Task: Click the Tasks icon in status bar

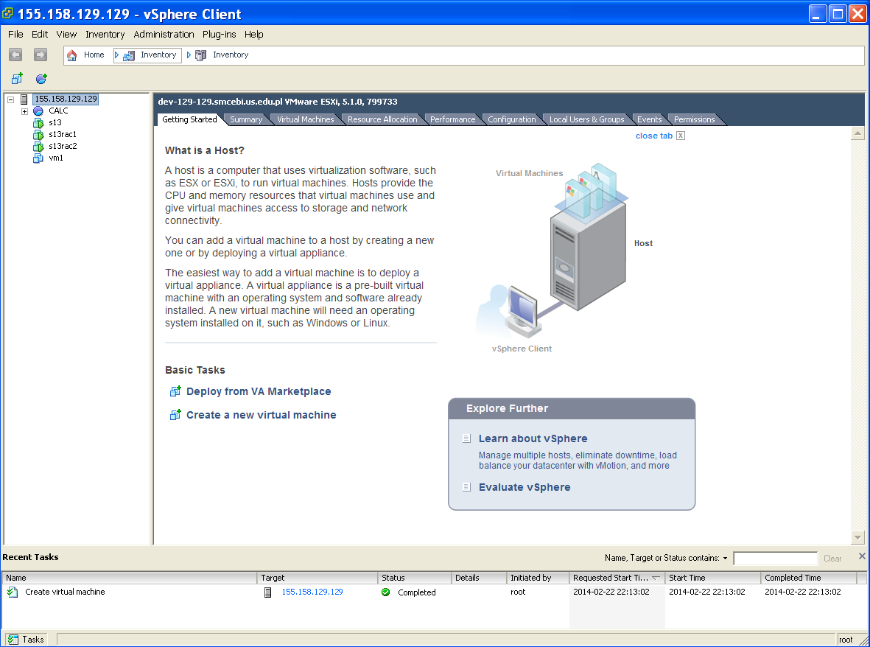Action: coord(13,639)
